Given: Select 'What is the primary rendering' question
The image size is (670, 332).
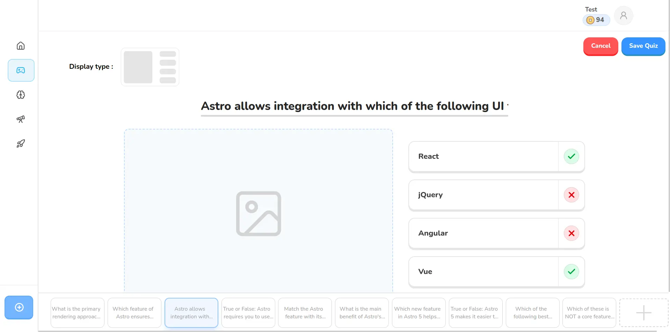Looking at the screenshot, I should click(x=77, y=312).
